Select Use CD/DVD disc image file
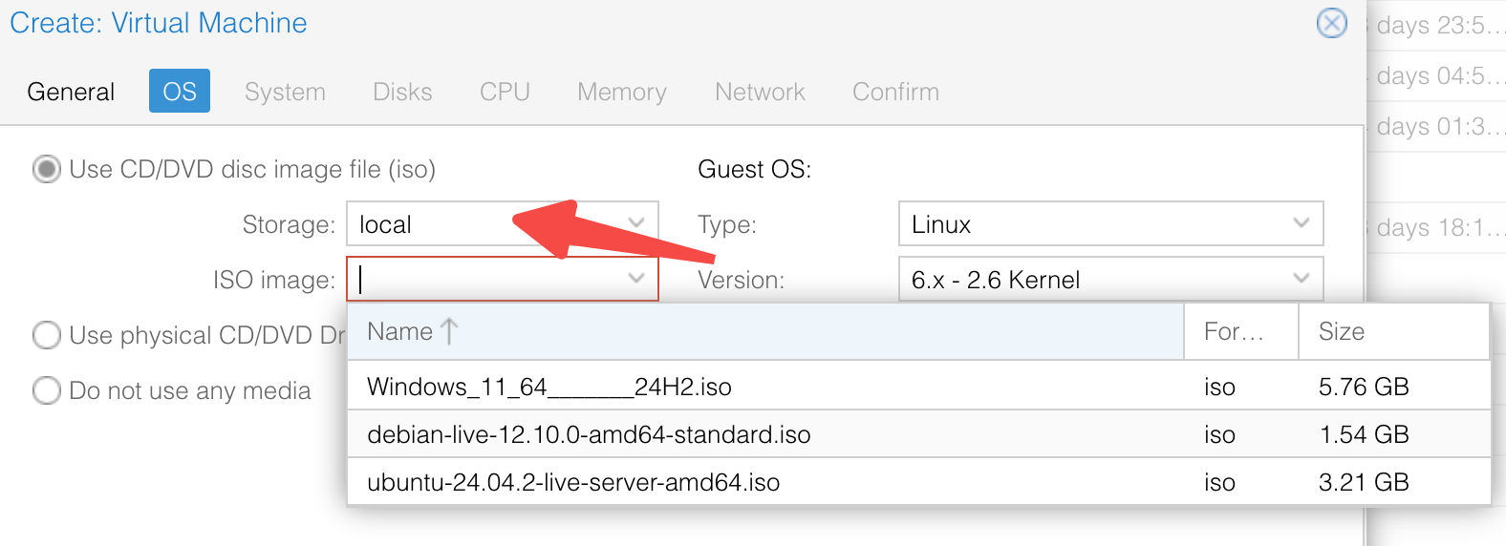 47,169
